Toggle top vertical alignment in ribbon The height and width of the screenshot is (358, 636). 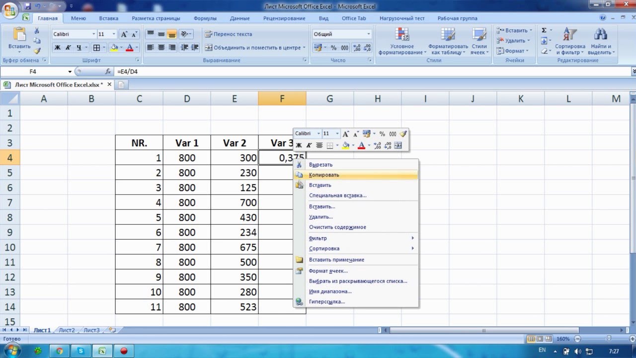[x=151, y=34]
